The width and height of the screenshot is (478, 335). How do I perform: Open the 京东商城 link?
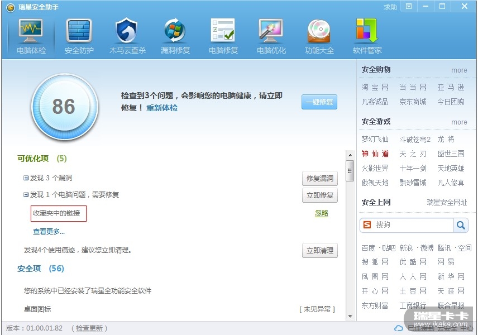pos(413,102)
